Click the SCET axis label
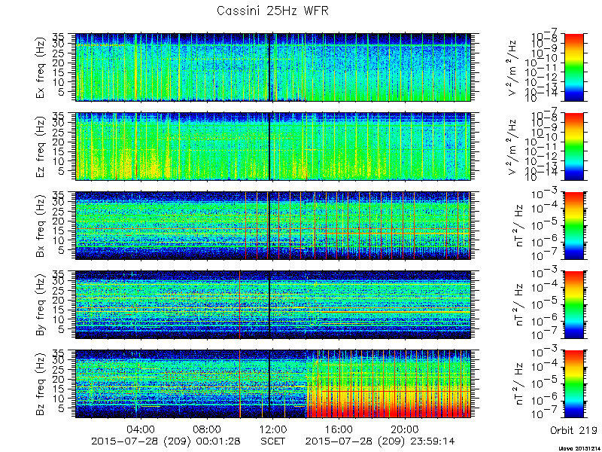 [273, 441]
